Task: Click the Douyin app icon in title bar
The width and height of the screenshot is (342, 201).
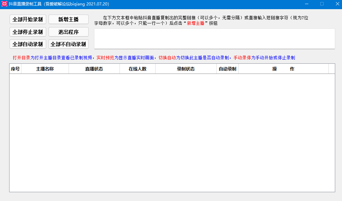Action: [4, 4]
